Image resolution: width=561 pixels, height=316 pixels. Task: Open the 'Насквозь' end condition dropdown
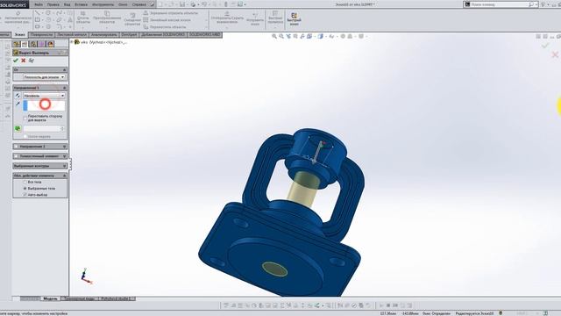(x=44, y=96)
